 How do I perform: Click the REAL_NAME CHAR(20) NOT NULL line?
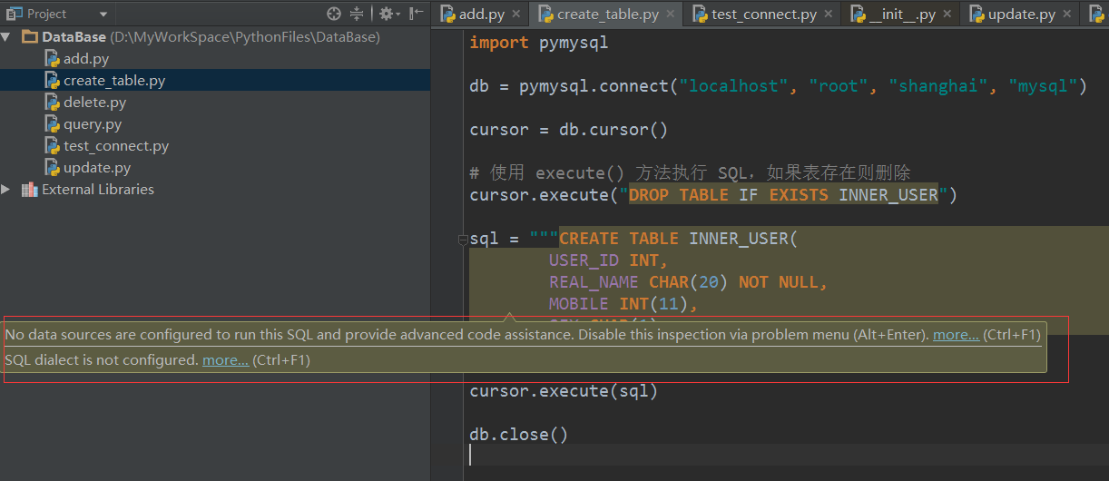(688, 282)
